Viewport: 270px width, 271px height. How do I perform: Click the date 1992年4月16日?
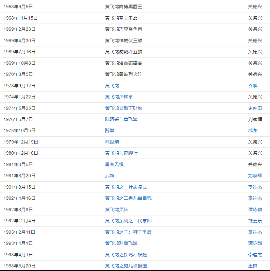click(x=19, y=198)
